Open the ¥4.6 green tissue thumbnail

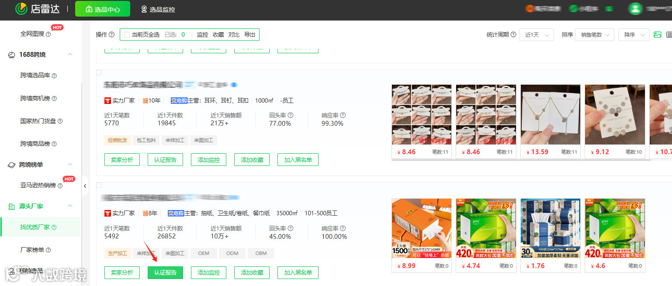coord(615,229)
